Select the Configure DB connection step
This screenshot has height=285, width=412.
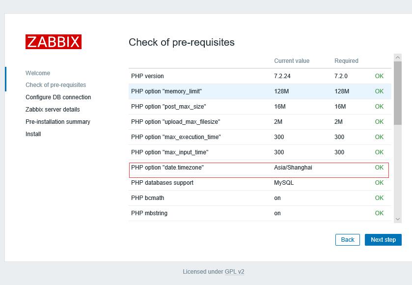58,97
